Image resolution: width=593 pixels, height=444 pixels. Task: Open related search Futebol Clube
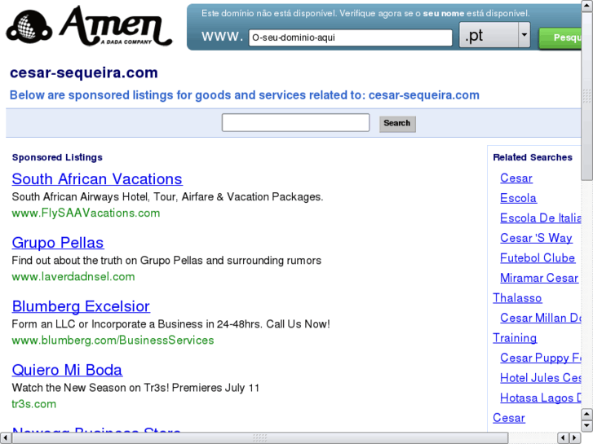[538, 258]
